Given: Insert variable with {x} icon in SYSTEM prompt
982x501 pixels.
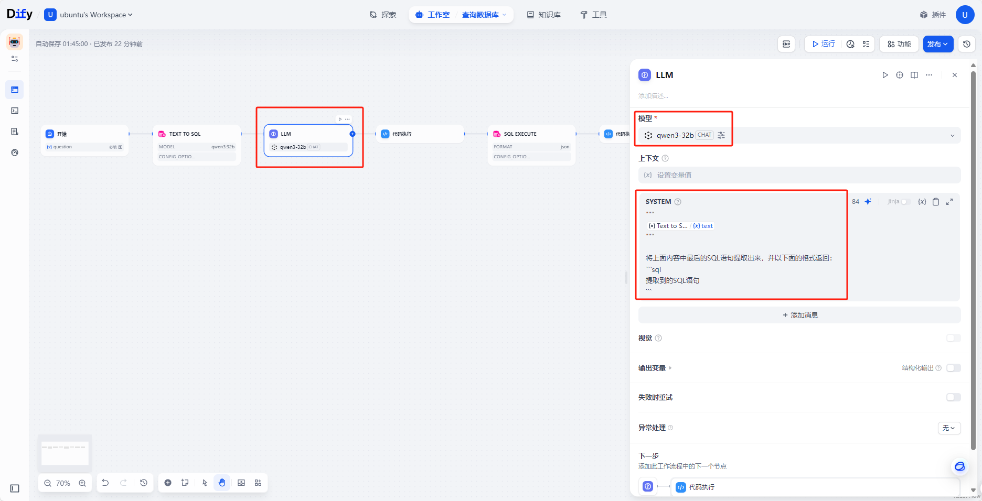Looking at the screenshot, I should pyautogui.click(x=922, y=202).
